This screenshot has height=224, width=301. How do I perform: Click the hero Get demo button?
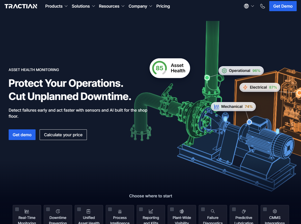click(22, 135)
